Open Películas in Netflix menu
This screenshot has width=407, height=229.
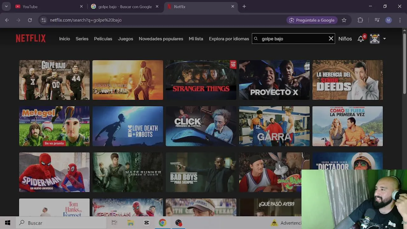pyautogui.click(x=103, y=39)
